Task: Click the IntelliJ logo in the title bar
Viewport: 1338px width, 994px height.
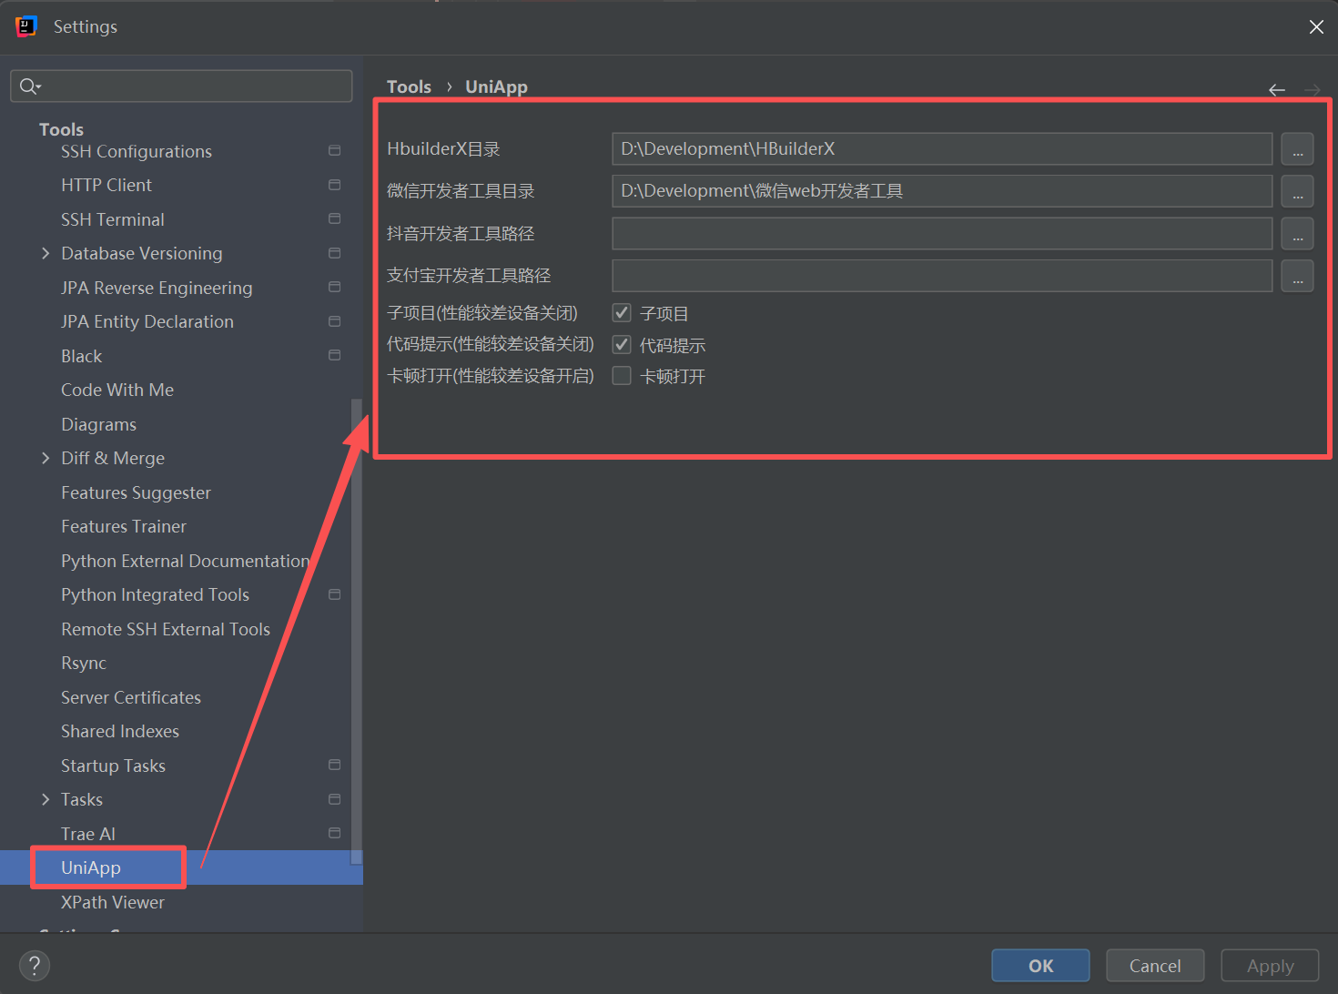Action: [25, 27]
